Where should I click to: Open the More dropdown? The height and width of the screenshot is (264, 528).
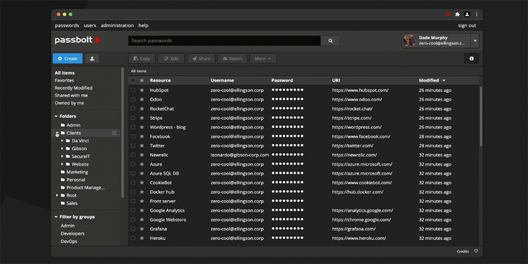click(263, 59)
